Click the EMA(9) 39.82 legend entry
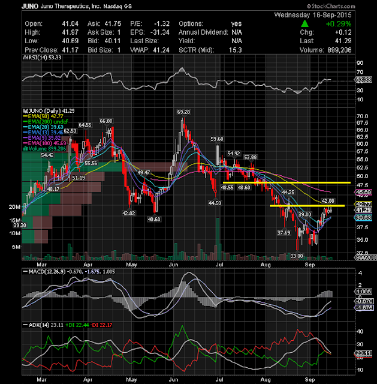Screen dimensions: 377x384 pos(42,138)
